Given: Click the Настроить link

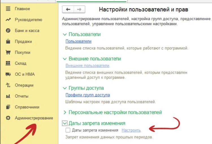Looking at the screenshot, I should click(131, 130).
